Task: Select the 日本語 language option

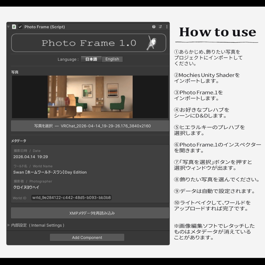Action: [x=91, y=59]
